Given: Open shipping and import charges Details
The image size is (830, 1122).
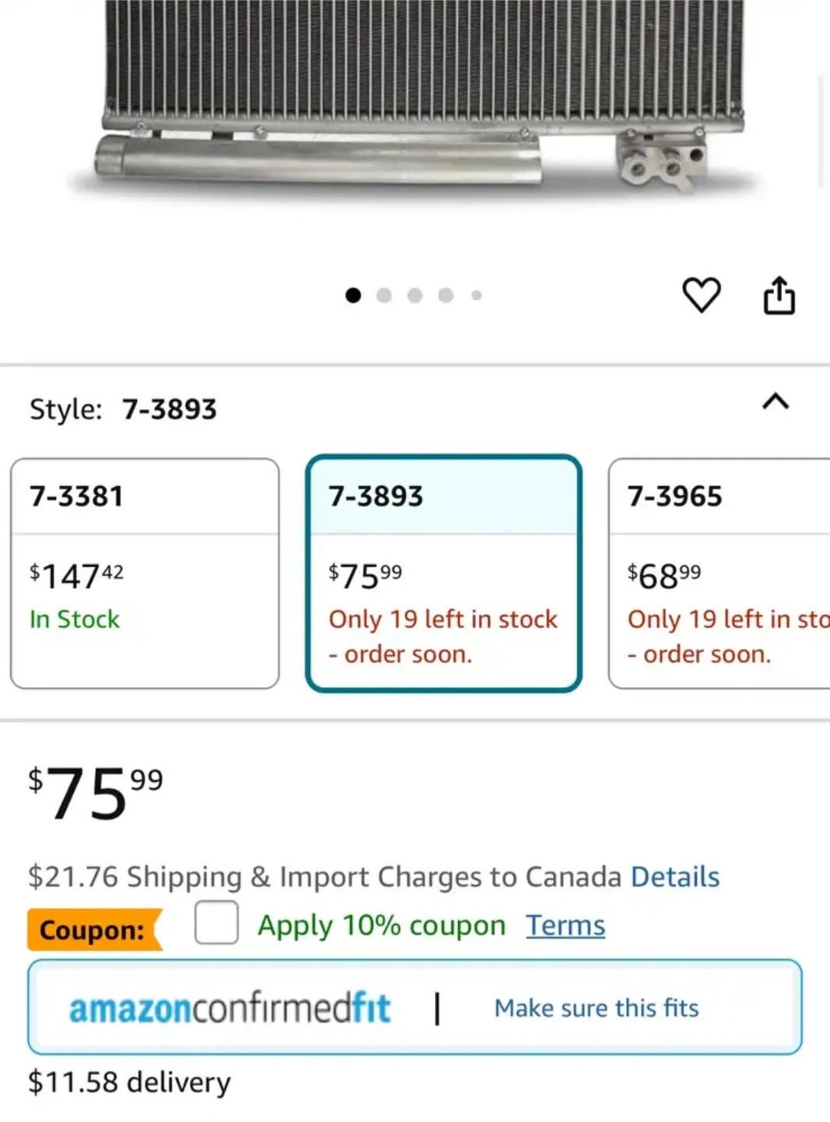Looking at the screenshot, I should [x=674, y=877].
